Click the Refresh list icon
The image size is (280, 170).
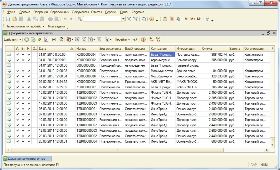coord(135,39)
